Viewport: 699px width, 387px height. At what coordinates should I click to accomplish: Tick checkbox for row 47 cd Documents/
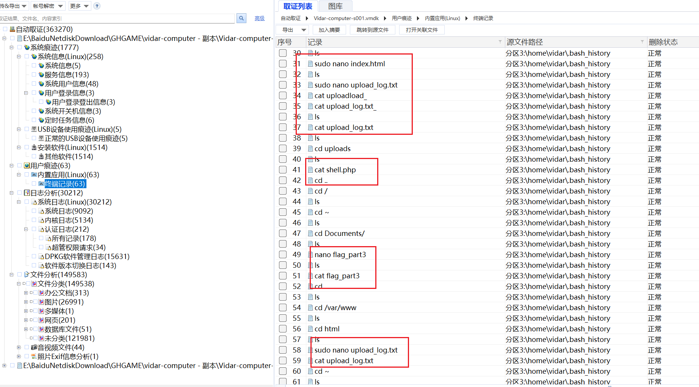coord(283,233)
